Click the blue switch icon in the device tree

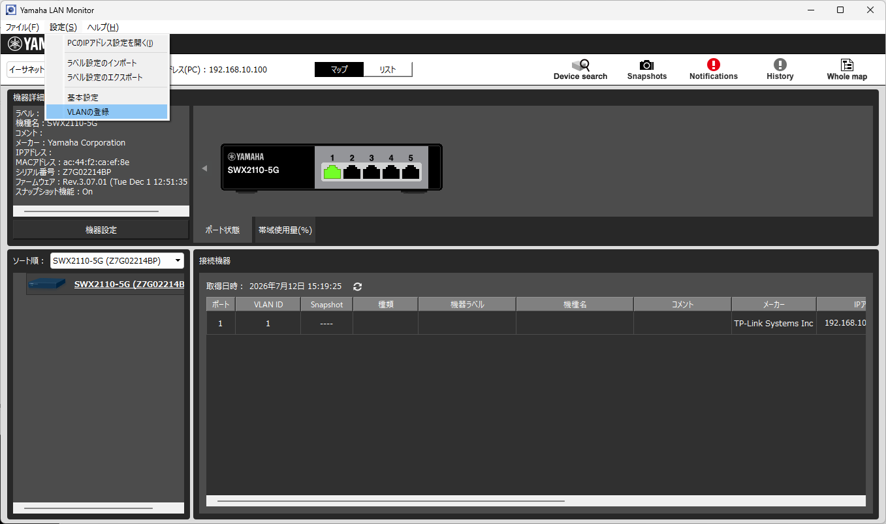coord(47,284)
